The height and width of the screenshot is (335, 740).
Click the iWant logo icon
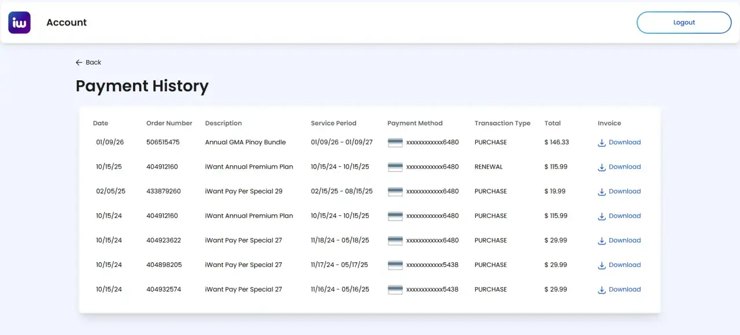(19, 23)
